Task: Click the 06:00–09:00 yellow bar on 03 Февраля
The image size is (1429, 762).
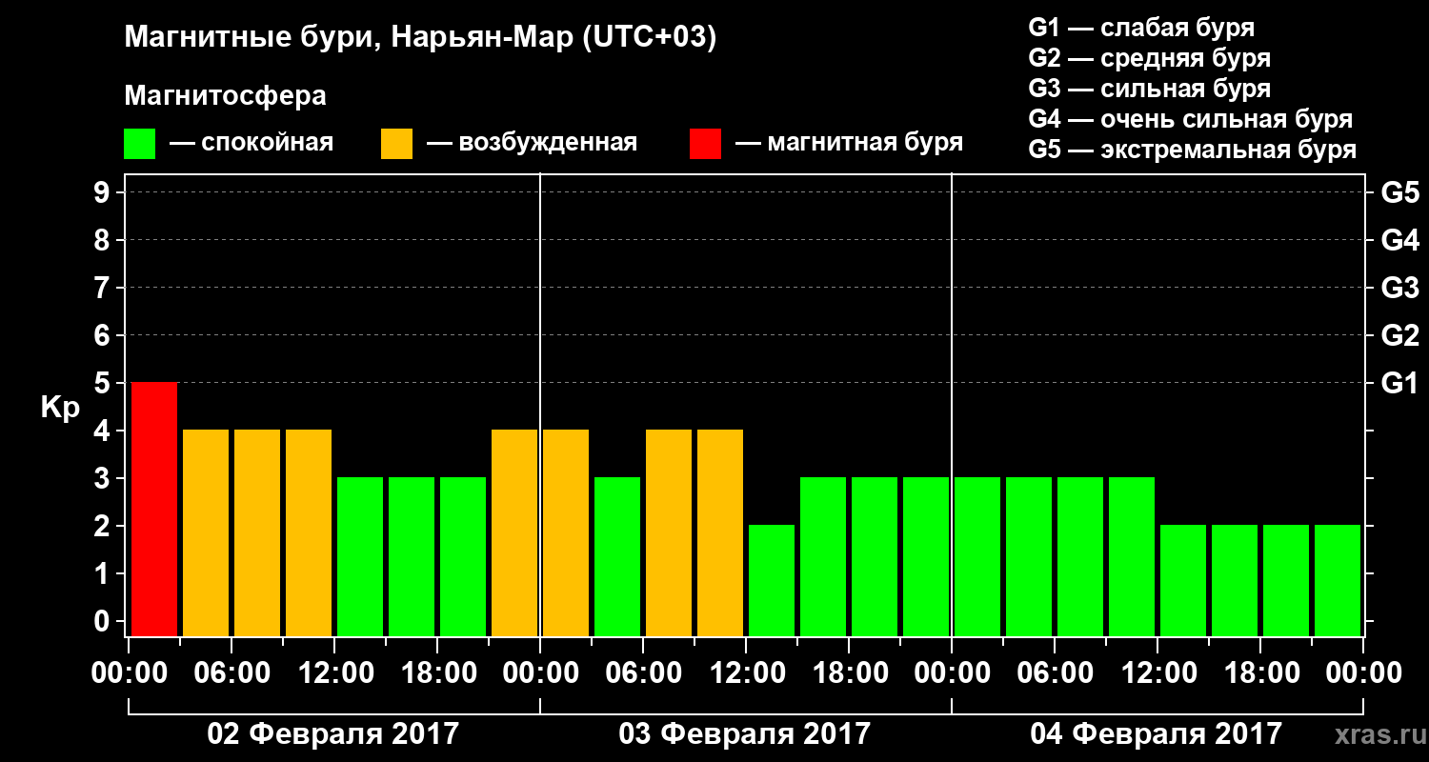Action: point(669,532)
